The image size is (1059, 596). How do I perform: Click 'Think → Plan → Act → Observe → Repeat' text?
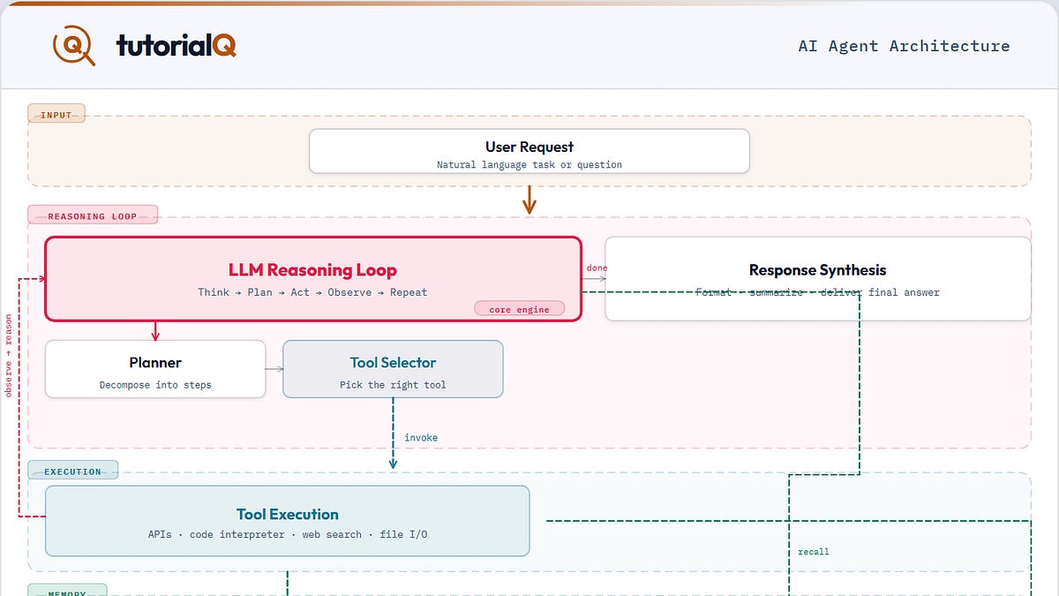[312, 292]
